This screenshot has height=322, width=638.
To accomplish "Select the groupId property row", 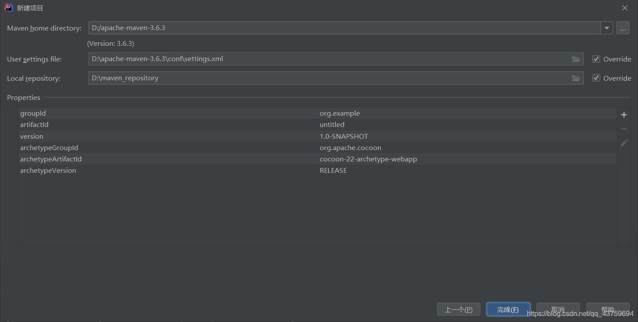I will (x=317, y=113).
